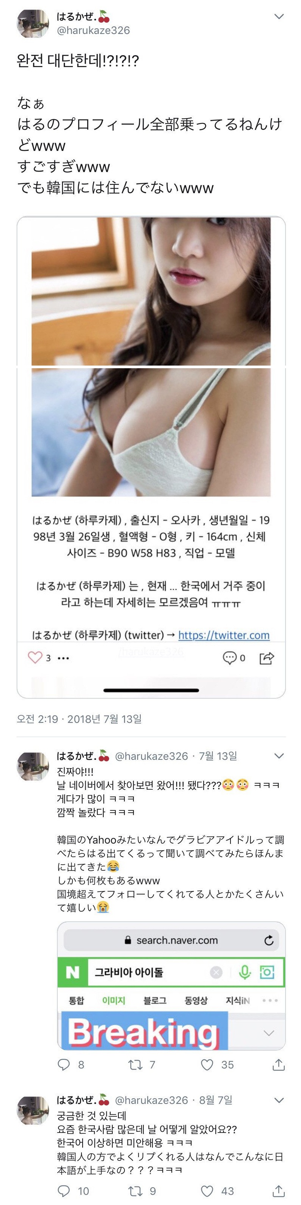Share the July 13 tweet via upload icon
Viewport: 301px width, 1205px height.
pyautogui.click(x=279, y=1065)
